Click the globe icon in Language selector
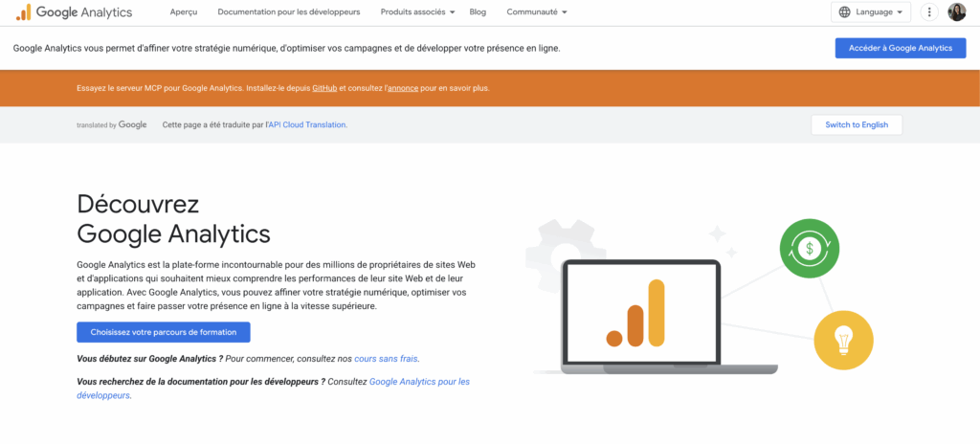 click(x=844, y=11)
